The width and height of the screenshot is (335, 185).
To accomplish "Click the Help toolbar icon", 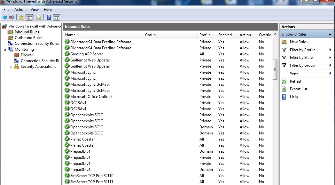I will click(x=48, y=17).
